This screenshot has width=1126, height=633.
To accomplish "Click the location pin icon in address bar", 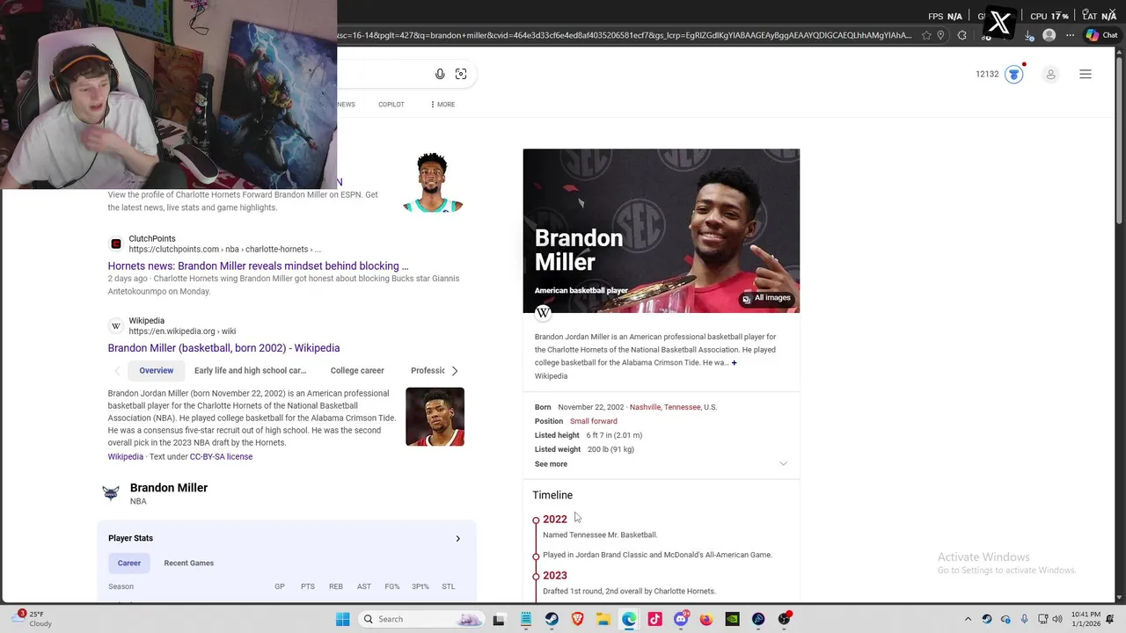I will pyautogui.click(x=941, y=35).
